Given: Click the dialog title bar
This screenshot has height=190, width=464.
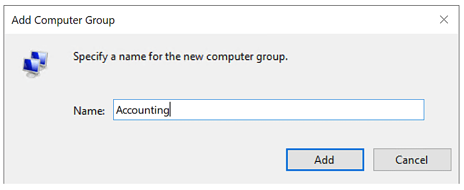Looking at the screenshot, I should 232,20.
